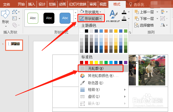The image size is (173, 112).
Task: Switch to the 插入 tab
Action: tap(32, 4)
